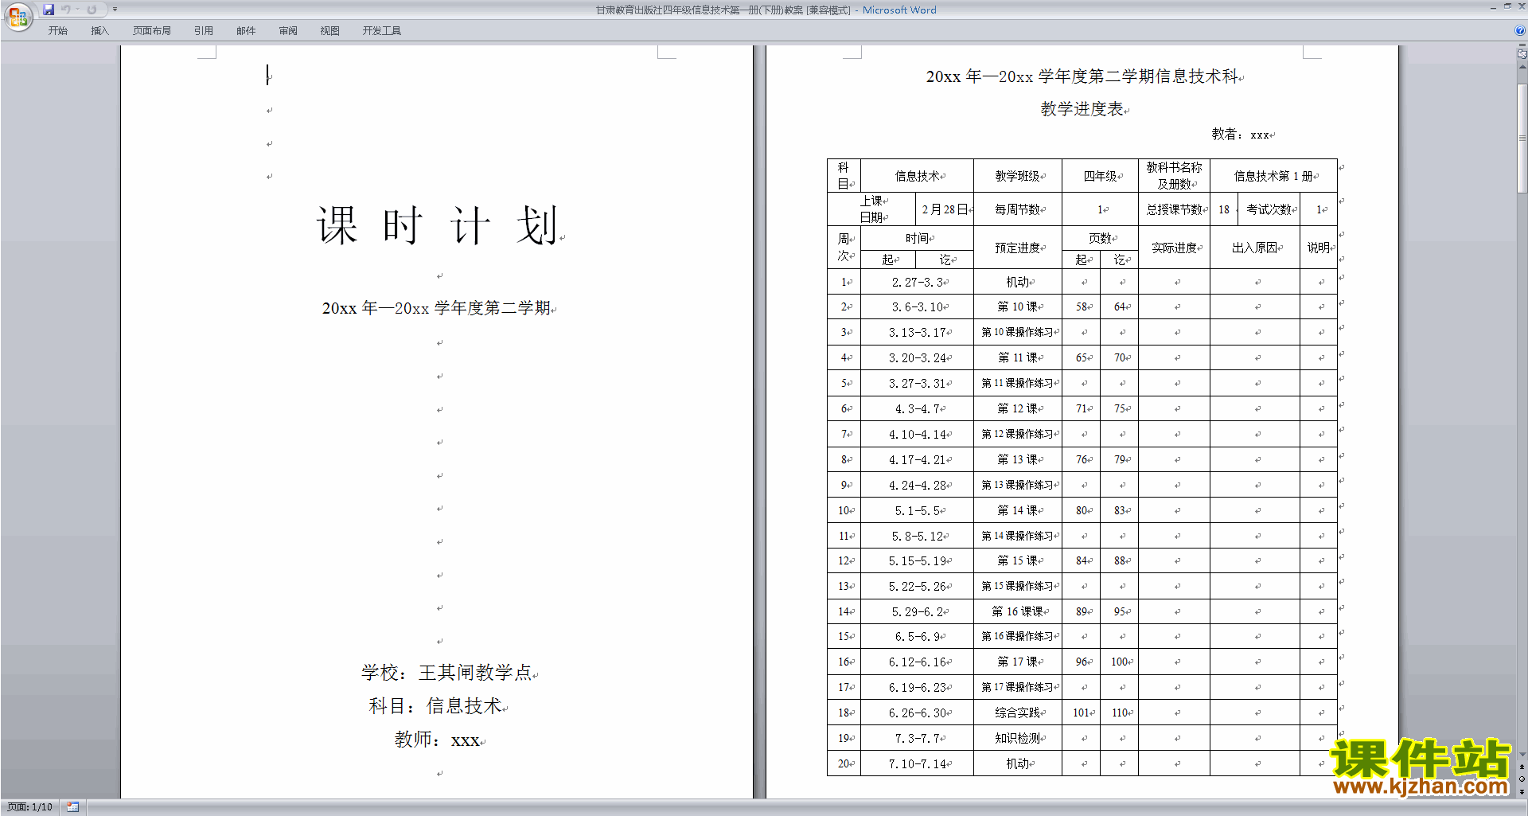Click the 页面: 1/10 status bar indicator
Image resolution: width=1528 pixels, height=816 pixels.
point(30,807)
